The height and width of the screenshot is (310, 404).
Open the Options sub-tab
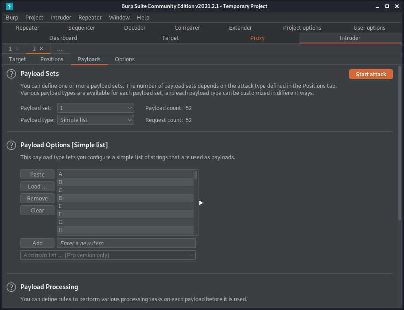pos(125,59)
